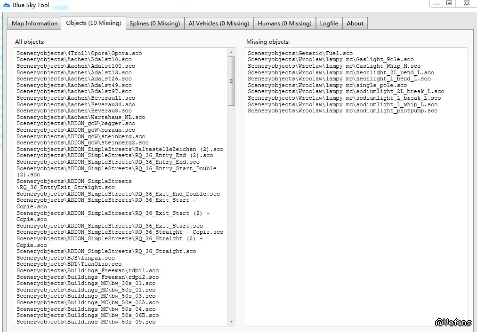Select ADDON_gcW\bszaun.sco list entry
Screen dimensions: 477x332
[76, 130]
